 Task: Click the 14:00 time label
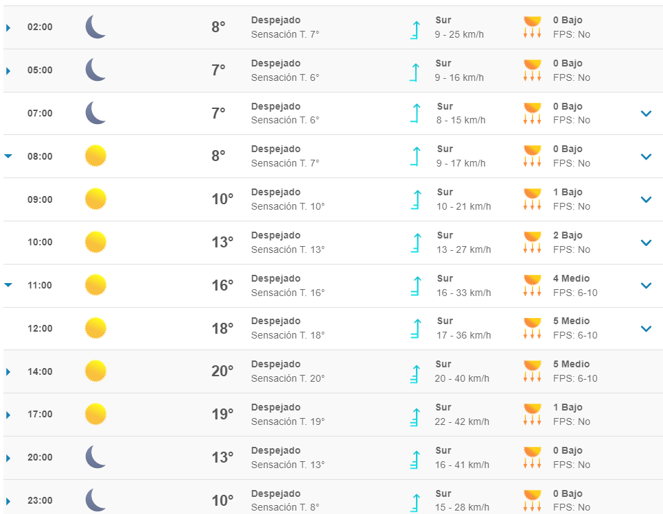(40, 371)
